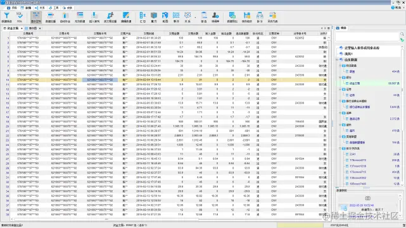The height and width of the screenshot is (228, 406).
Task: Close the 事件图 document tab
Action: click(x=40, y=28)
